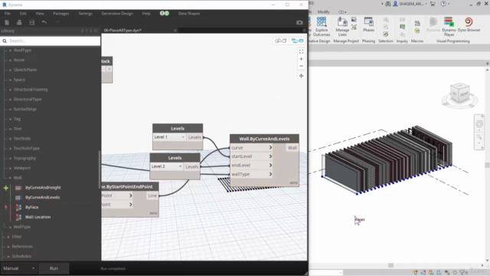This screenshot has width=490, height=276.
Task: Click the ByCurveAndHeight node icon in library
Action: (x=18, y=188)
